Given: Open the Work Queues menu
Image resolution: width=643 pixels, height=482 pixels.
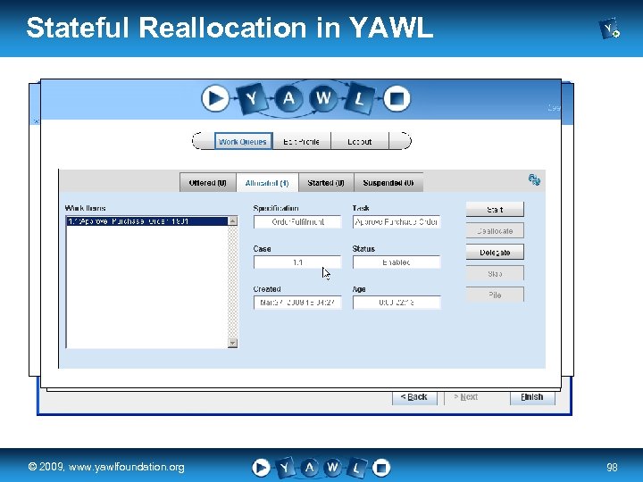Looking at the screenshot, I should (243, 141).
